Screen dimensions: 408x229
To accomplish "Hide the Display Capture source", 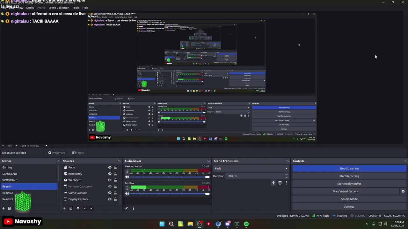I will coord(110,199).
